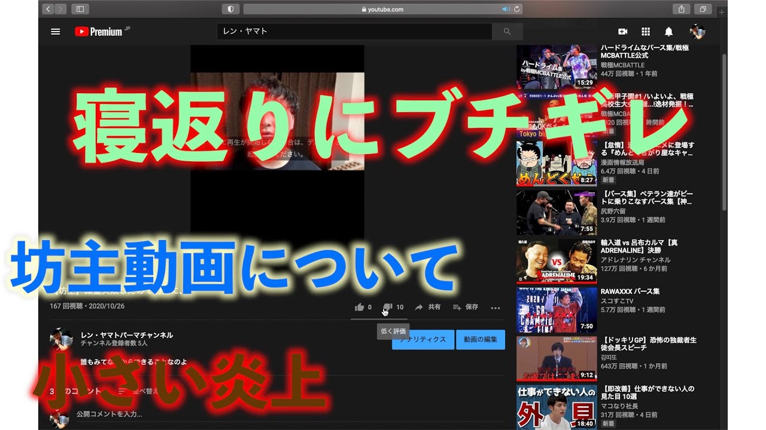
Task: Open the RAWAXXX バース集 video thumbnail
Action: click(x=557, y=309)
